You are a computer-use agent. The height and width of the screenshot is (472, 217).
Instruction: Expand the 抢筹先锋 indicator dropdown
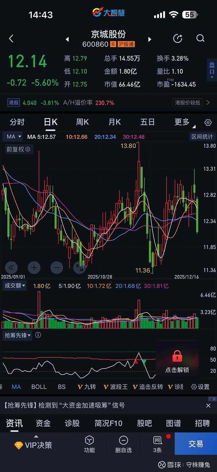[17, 335]
